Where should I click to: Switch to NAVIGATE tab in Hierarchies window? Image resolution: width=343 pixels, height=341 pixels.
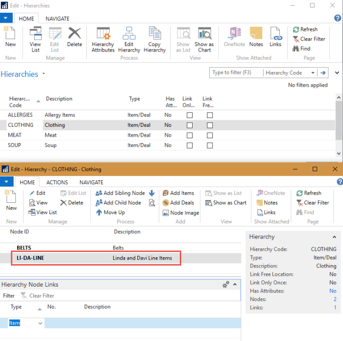pyautogui.click(x=57, y=19)
